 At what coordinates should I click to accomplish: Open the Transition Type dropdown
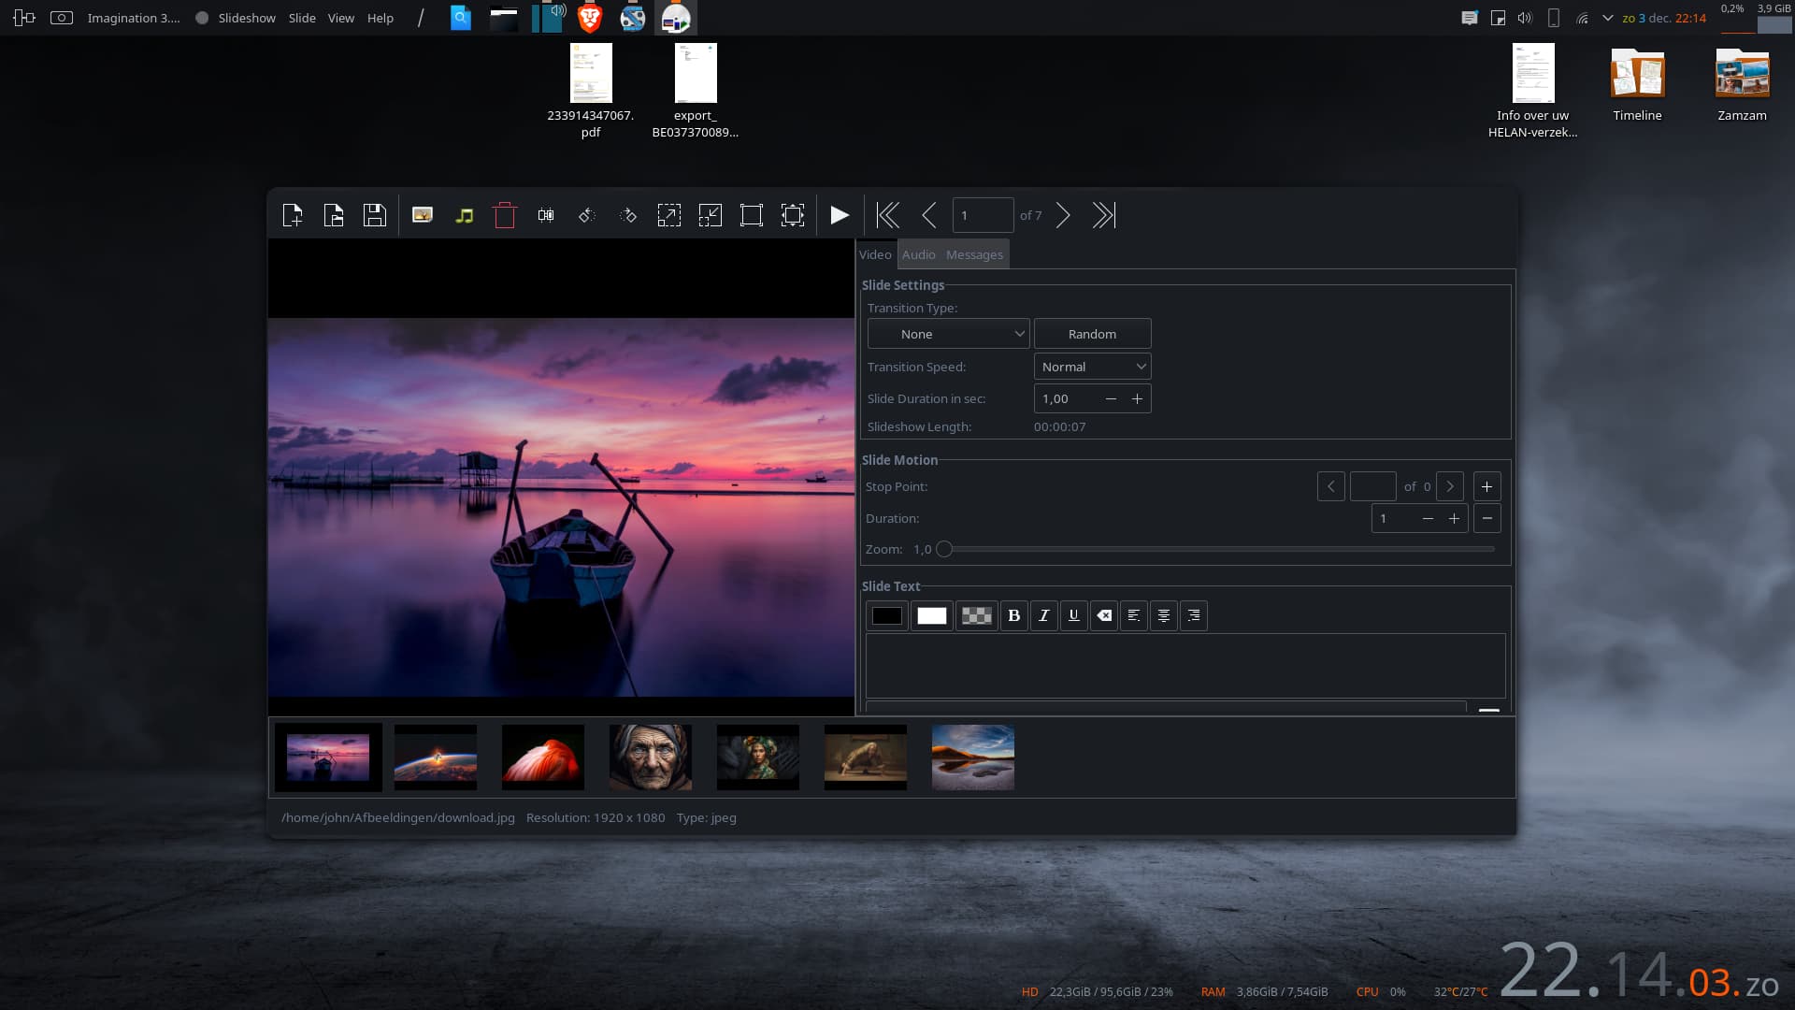tap(948, 334)
